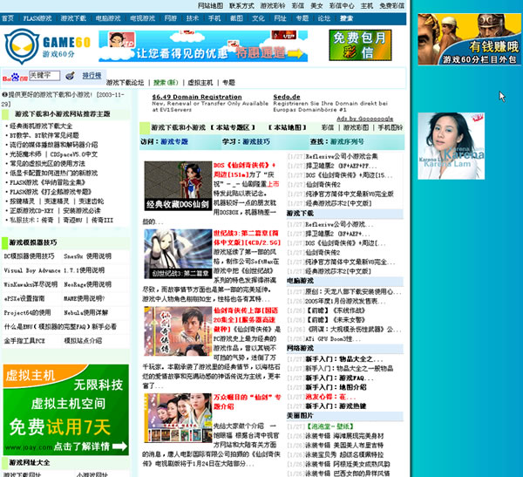Open 虚拟主机 link below the search bar
523x477 pixels.
click(x=200, y=83)
